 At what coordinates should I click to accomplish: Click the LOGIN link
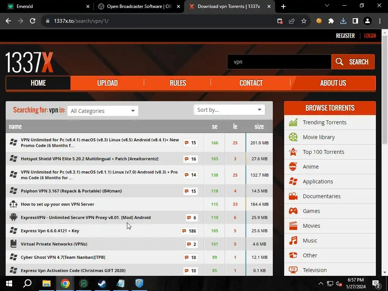(370, 36)
